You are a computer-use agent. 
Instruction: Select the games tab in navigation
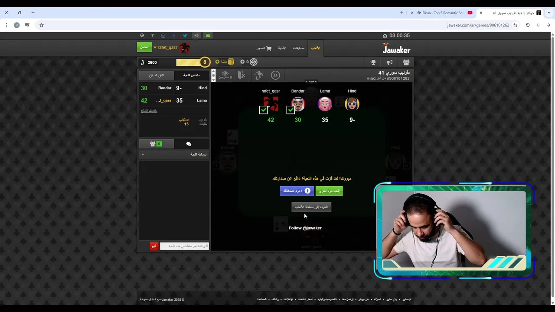(x=316, y=48)
